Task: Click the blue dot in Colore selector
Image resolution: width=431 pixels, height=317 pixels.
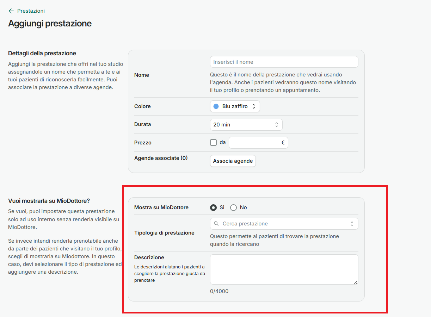Action: tap(216, 106)
